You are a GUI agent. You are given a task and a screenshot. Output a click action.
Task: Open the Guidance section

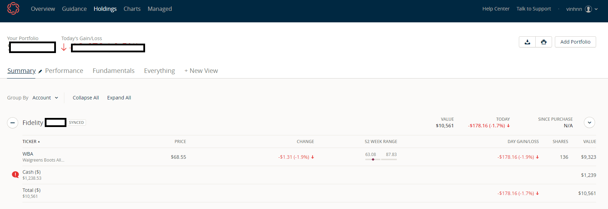(x=74, y=9)
